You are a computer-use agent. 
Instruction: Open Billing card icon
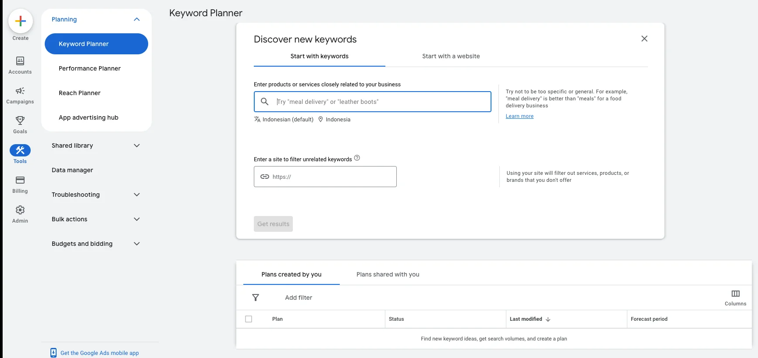(x=20, y=181)
